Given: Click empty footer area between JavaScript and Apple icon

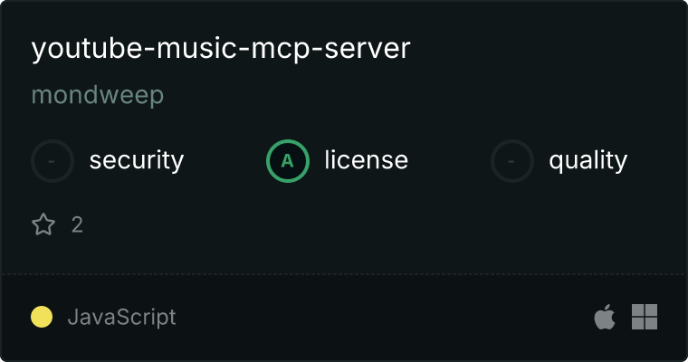Looking at the screenshot, I should click(385, 317).
